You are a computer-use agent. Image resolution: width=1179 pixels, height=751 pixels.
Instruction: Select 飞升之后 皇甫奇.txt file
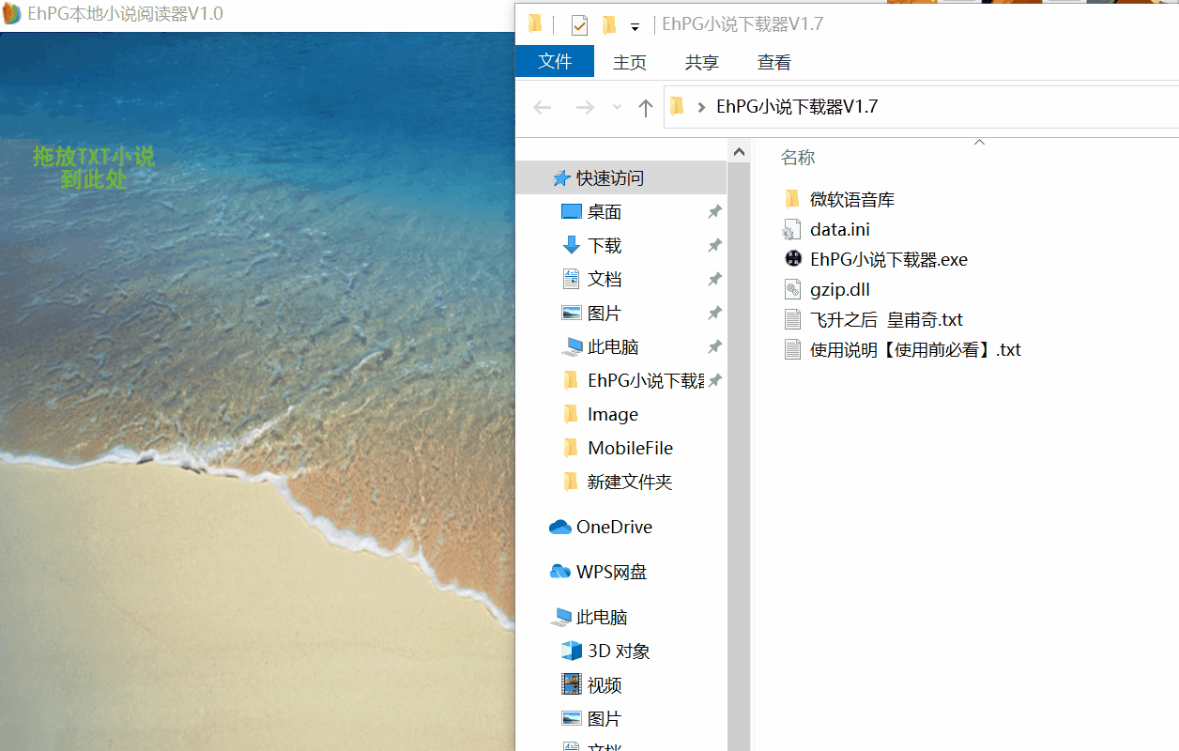pyautogui.click(x=885, y=319)
